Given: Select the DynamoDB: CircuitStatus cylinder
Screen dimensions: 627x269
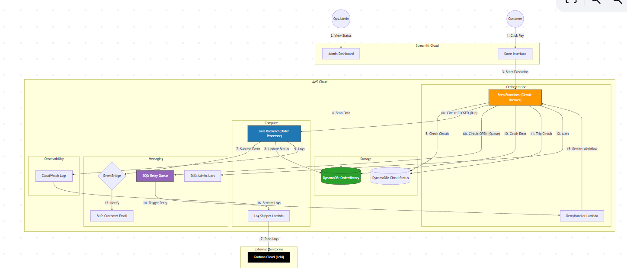Looking at the screenshot, I should (390, 176).
